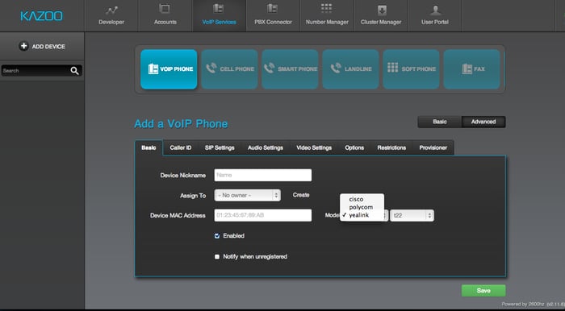Click the search magnifier icon
The image size is (565, 311).
pos(74,71)
